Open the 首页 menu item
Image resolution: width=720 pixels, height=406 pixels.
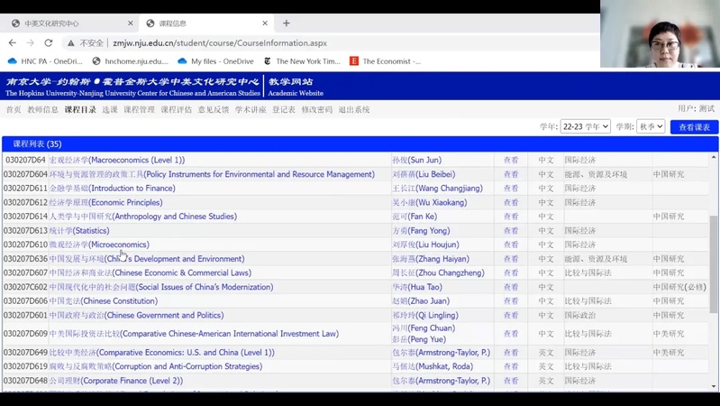[14, 109]
